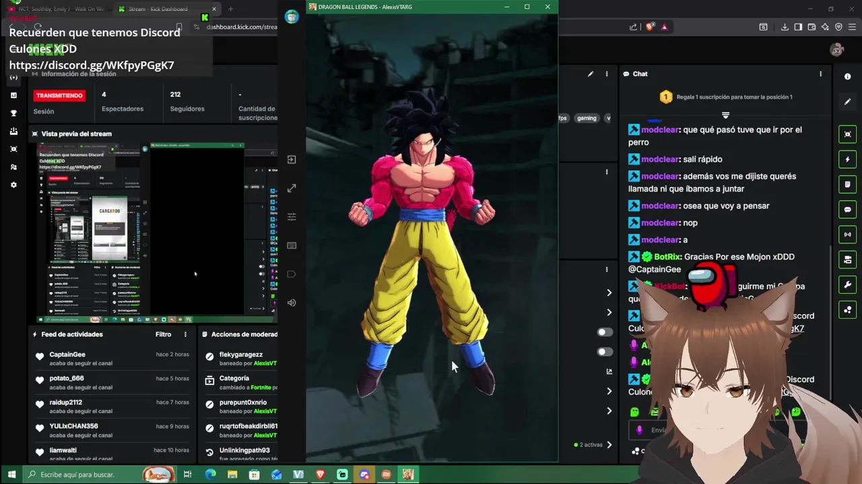Click purepunt0xnrio in moderator actions
Image resolution: width=862 pixels, height=484 pixels.
tap(243, 403)
